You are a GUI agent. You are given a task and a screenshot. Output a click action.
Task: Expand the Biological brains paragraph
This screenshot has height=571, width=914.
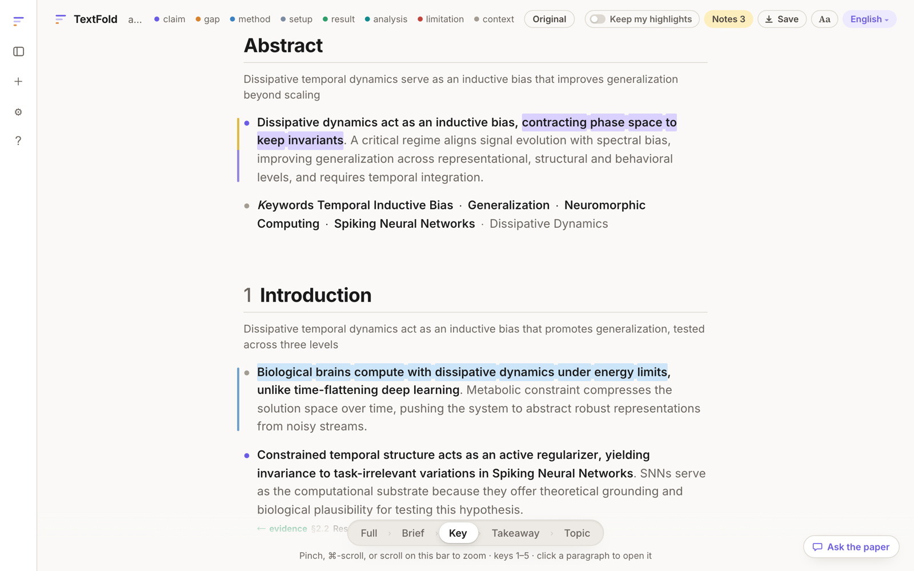[479, 399]
